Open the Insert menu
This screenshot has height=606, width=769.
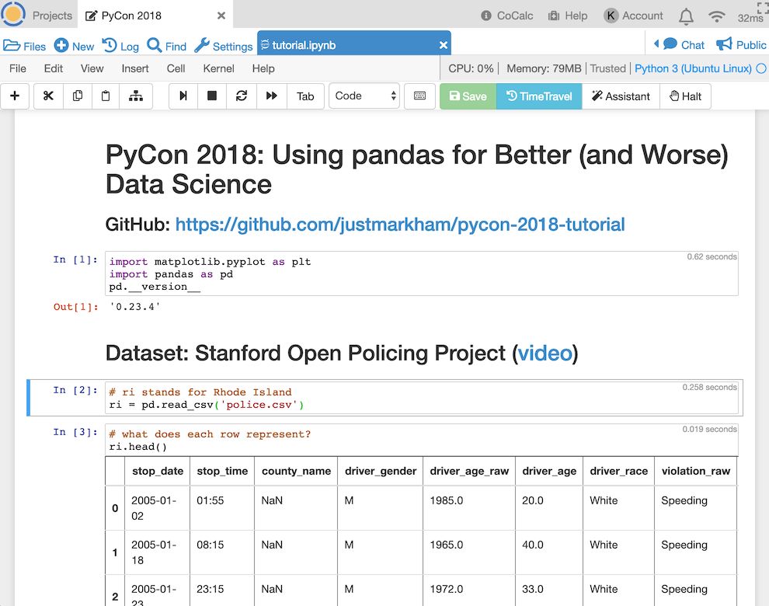pyautogui.click(x=135, y=68)
